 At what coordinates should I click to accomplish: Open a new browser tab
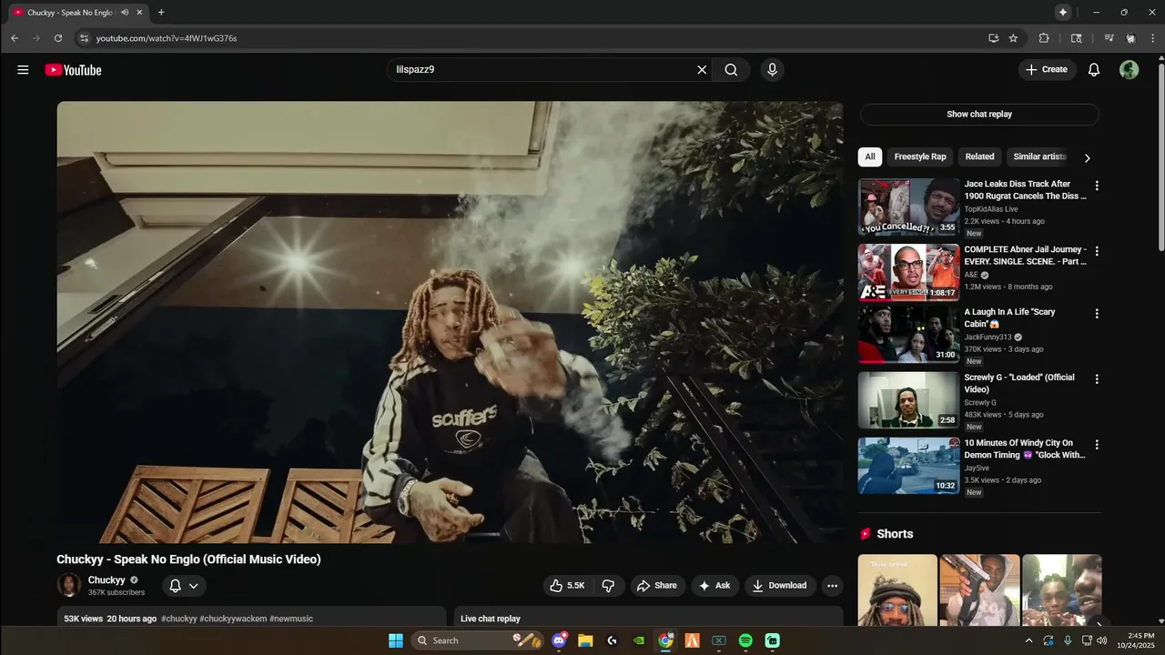161,13
